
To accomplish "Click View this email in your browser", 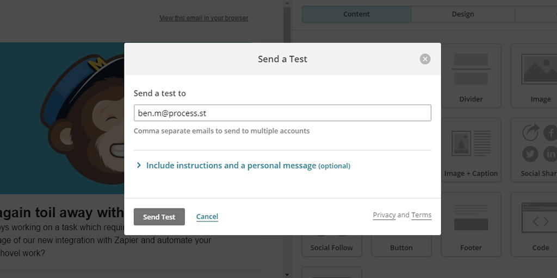I will pos(204,18).
